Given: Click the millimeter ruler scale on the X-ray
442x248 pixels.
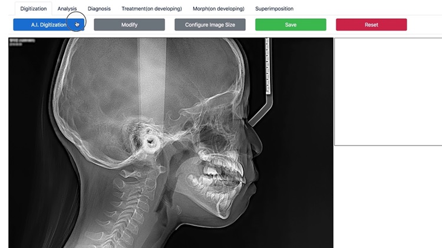Looking at the screenshot, I should point(268,66).
